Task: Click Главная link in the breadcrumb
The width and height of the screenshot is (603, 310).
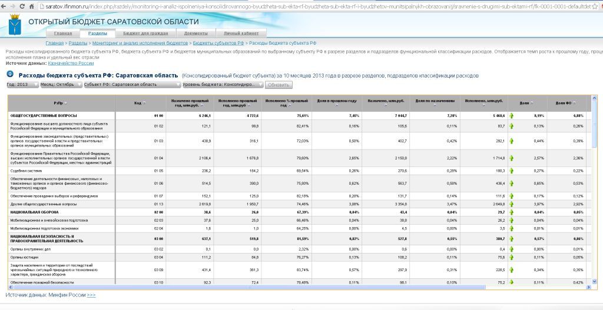Action: click(54, 43)
